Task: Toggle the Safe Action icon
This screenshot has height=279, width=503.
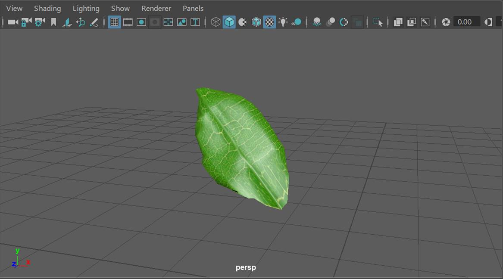Action: (x=181, y=22)
